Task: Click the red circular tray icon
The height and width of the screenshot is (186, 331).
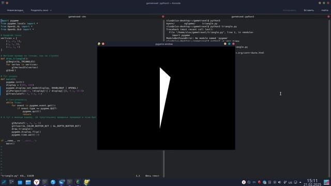Action: click(259, 182)
